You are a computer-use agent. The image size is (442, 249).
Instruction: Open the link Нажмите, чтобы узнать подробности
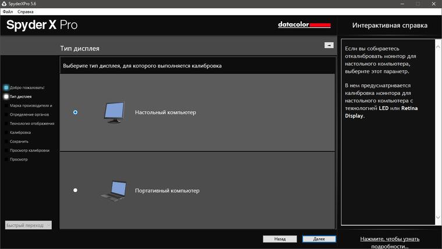click(390, 243)
